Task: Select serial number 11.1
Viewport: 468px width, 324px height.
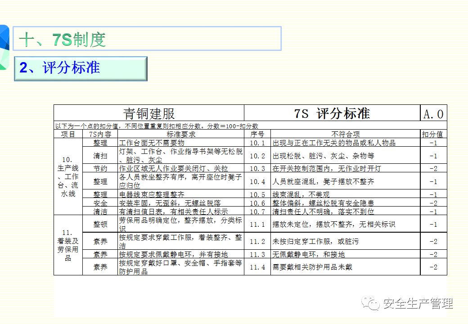Action: 257,225
